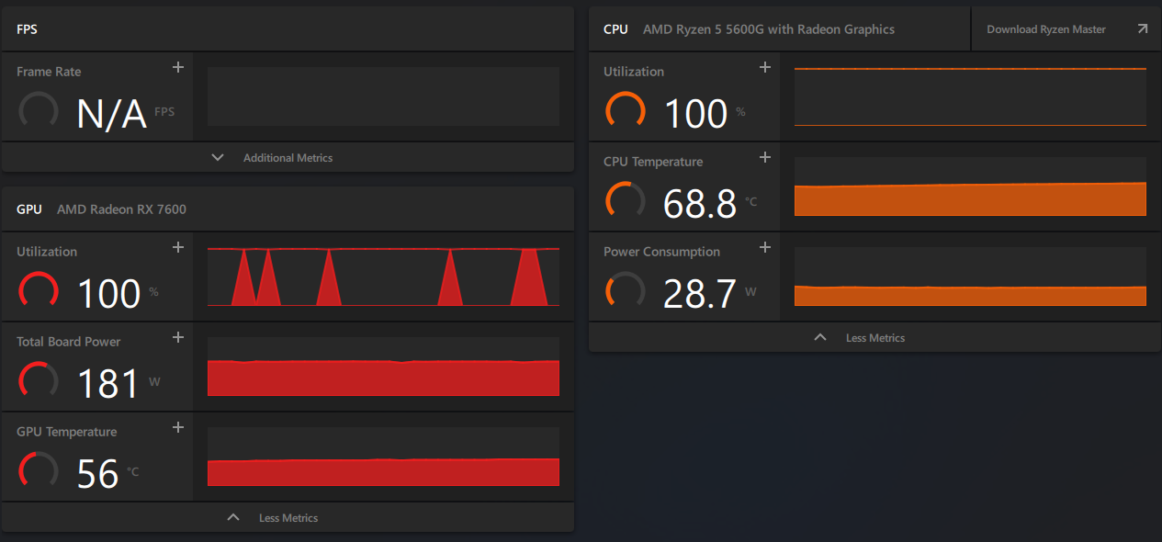Screen dimensions: 1162x542
Task: Click the GPU Utilization spike graph
Action: click(383, 277)
